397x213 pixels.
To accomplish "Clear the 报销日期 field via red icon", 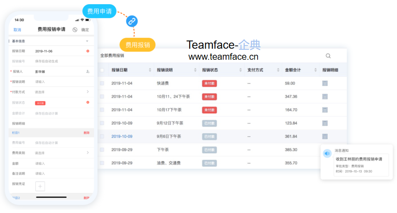I will (88, 51).
